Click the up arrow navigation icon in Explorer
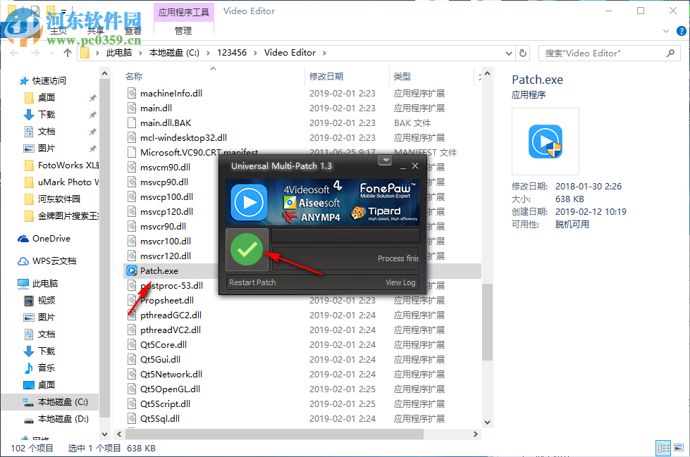 pos(67,52)
